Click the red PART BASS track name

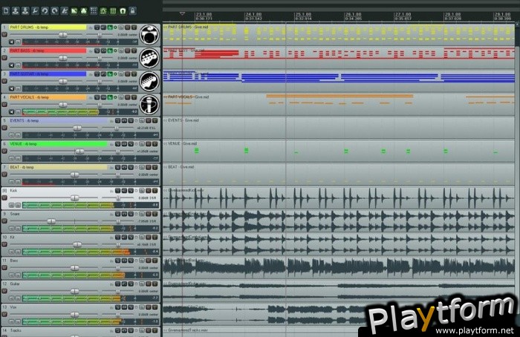pos(48,50)
